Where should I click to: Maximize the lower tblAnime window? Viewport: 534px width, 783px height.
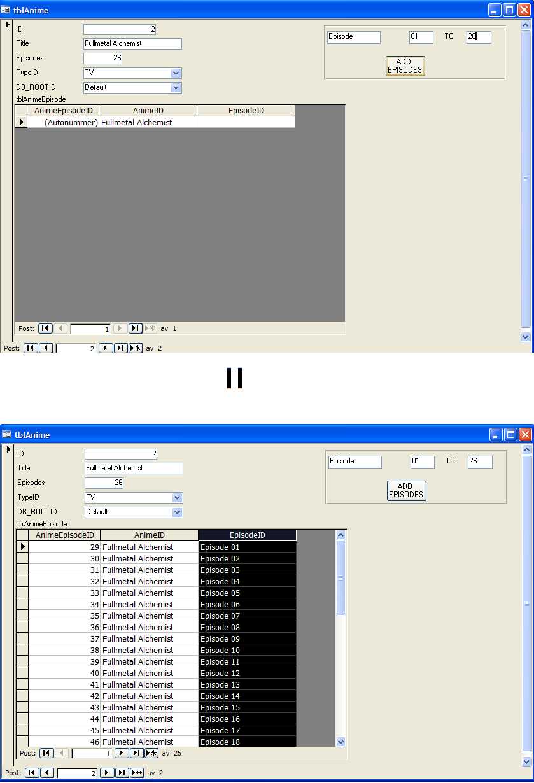click(510, 434)
